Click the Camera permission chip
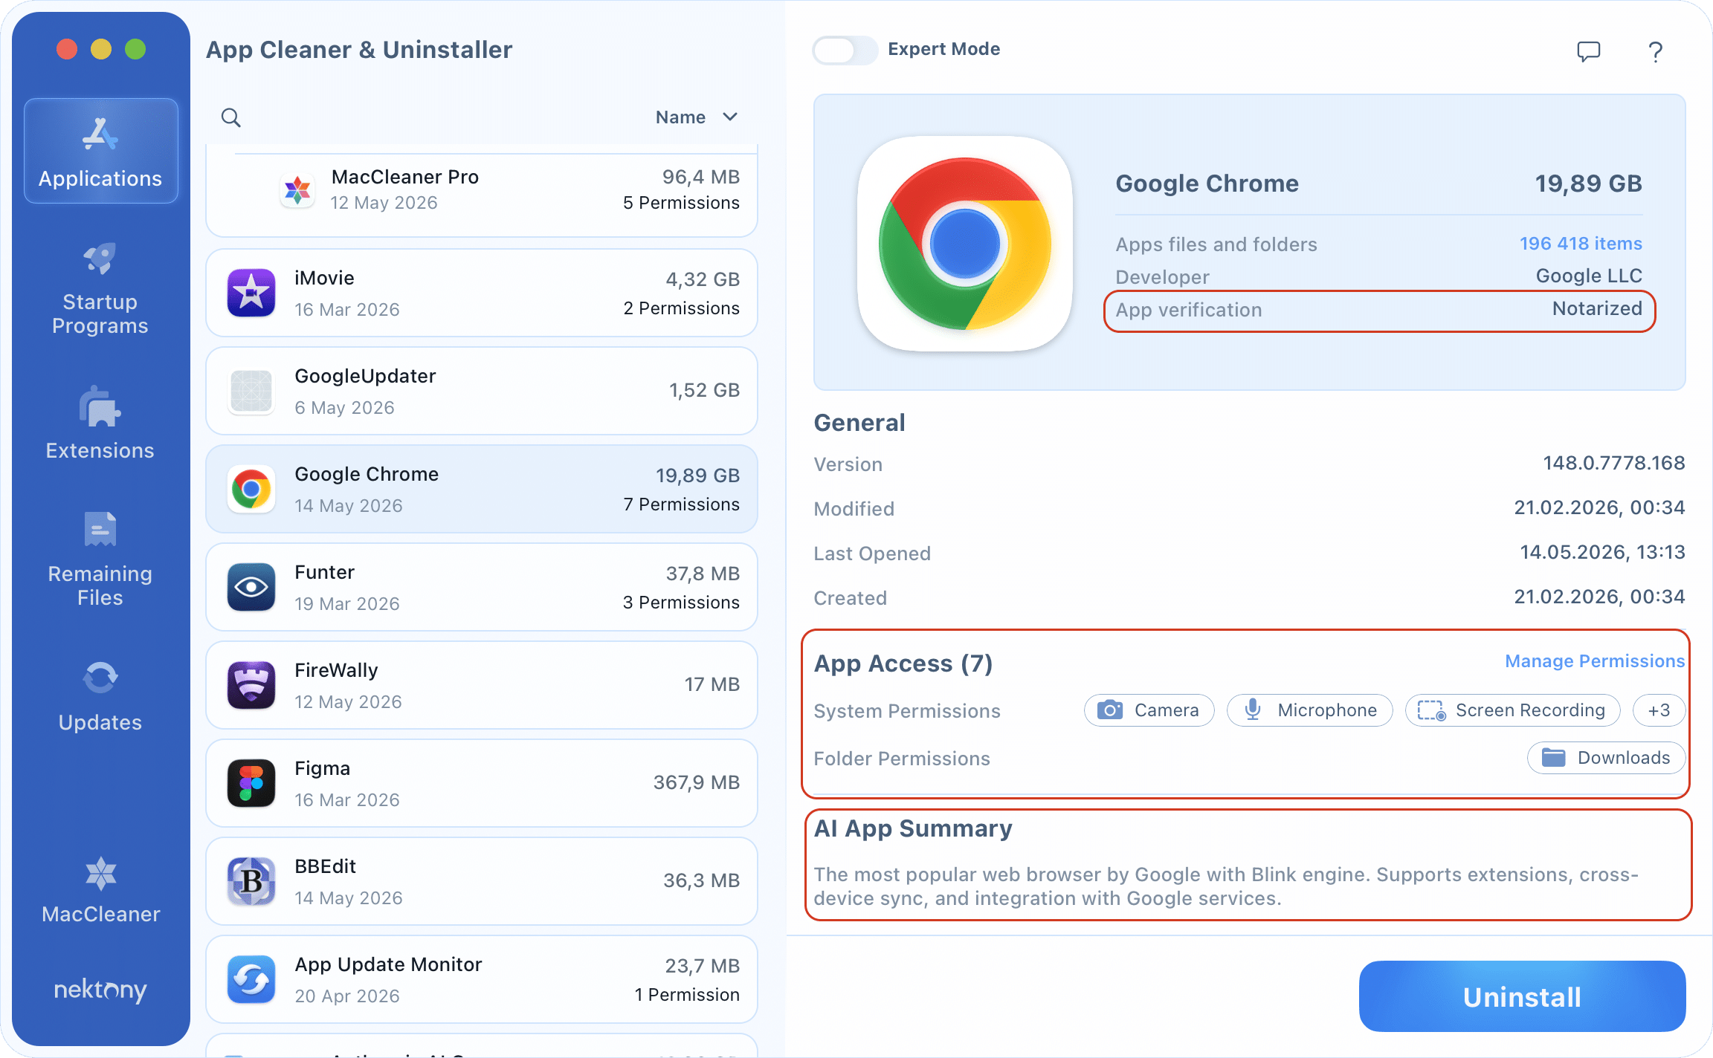Screen dimensions: 1713x1058 pyautogui.click(x=1149, y=710)
